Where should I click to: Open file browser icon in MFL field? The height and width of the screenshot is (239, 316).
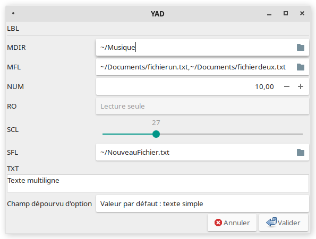(x=301, y=67)
